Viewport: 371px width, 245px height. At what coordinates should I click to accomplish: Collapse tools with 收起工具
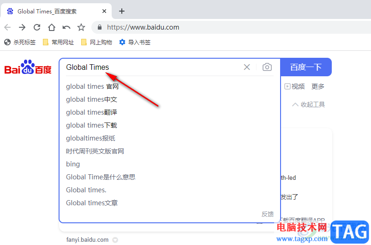pos(309,104)
